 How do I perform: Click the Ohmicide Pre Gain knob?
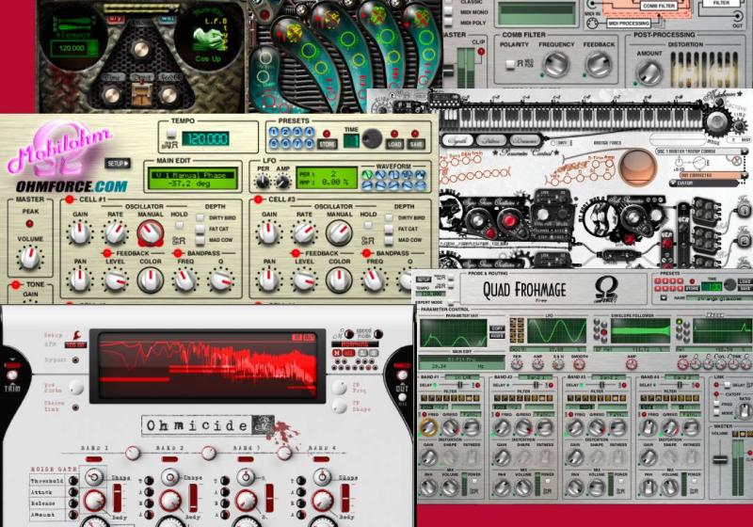[75, 388]
